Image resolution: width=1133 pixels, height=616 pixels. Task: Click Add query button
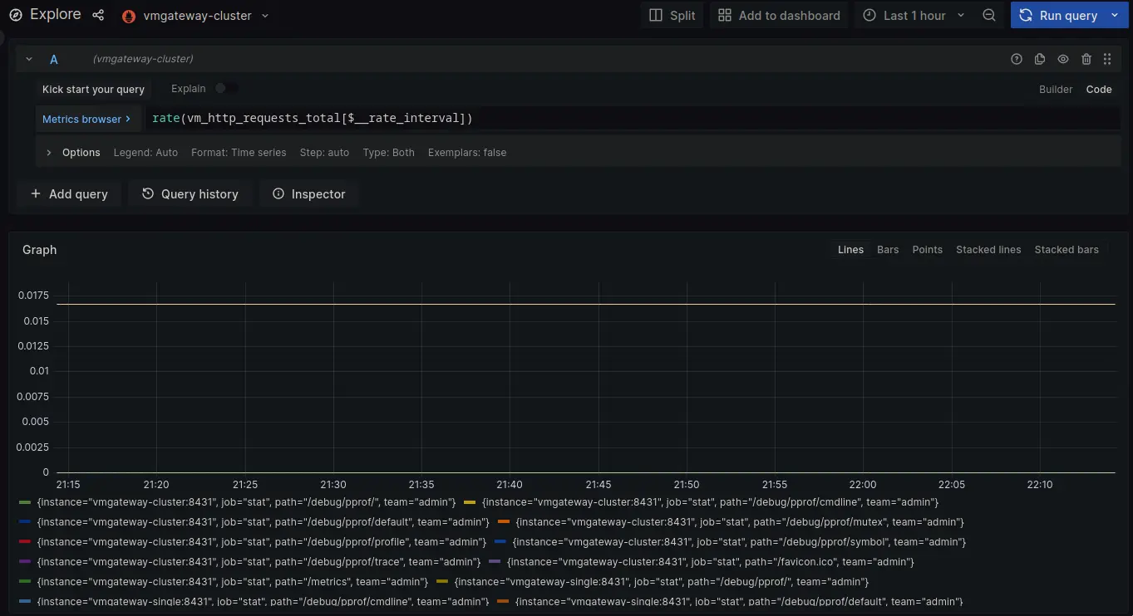point(69,193)
